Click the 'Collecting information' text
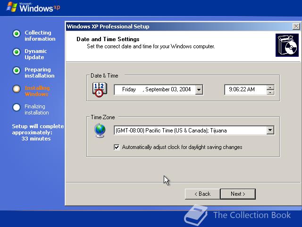The image size is (302, 227). click(40, 35)
